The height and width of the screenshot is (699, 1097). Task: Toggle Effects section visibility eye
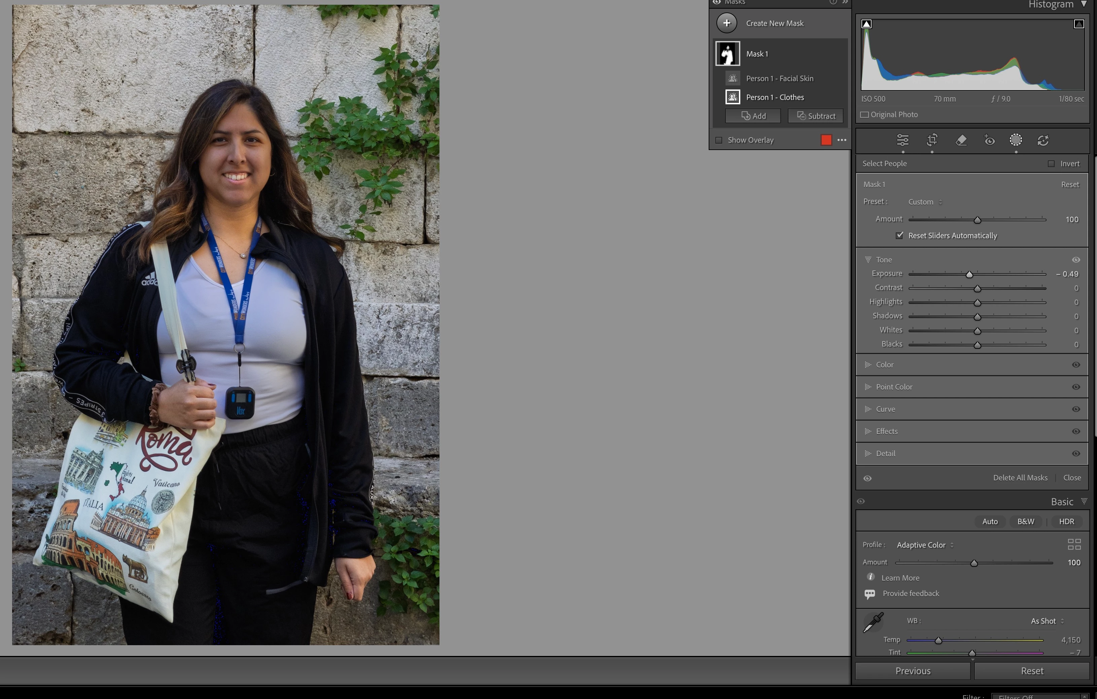pyautogui.click(x=1075, y=431)
